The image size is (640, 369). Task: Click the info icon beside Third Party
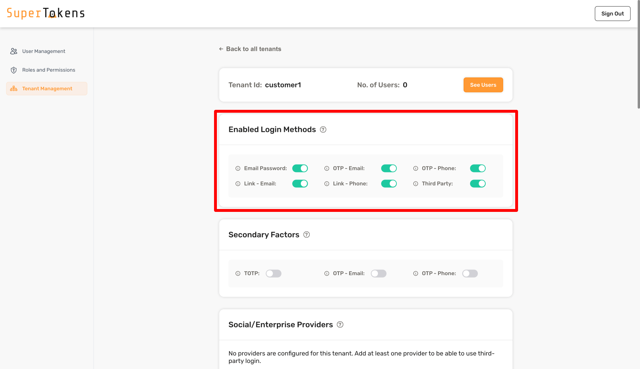coord(415,183)
